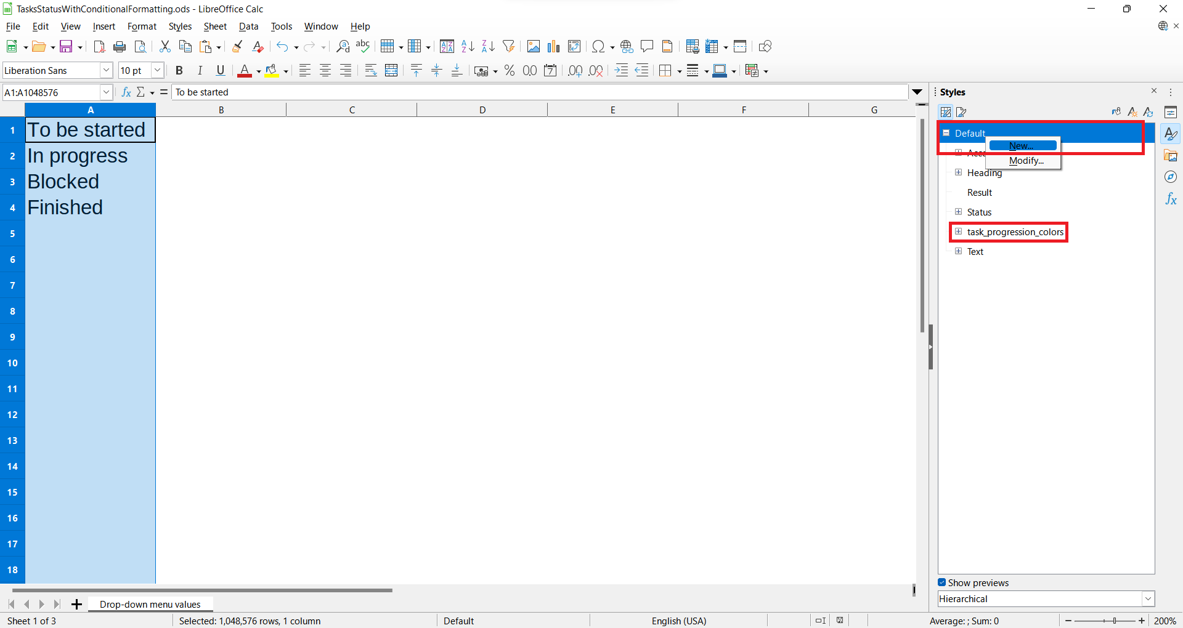Click the zoom in plus button
Image resolution: width=1183 pixels, height=628 pixels.
click(1142, 621)
